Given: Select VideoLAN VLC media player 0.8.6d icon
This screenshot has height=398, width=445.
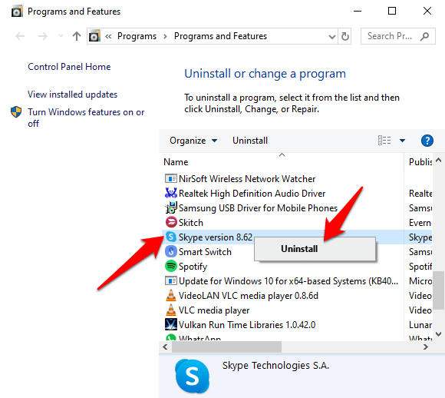Looking at the screenshot, I should pyautogui.click(x=171, y=295).
